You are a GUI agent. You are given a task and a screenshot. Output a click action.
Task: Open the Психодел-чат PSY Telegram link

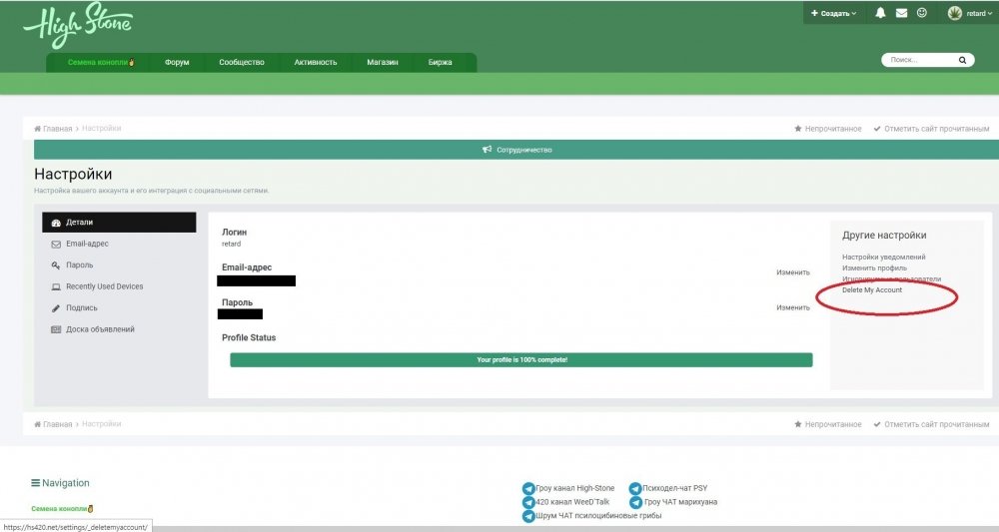667,488
